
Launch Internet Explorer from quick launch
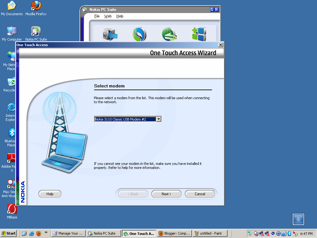(32, 234)
